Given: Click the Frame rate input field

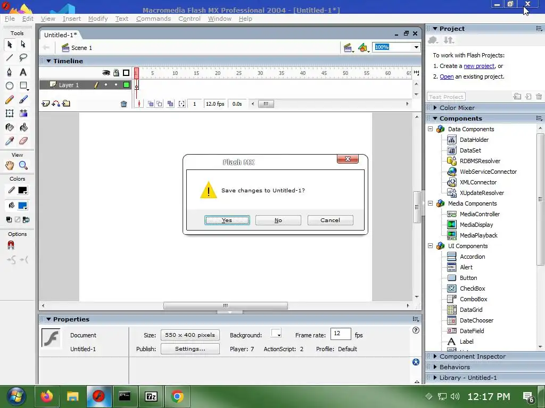Looking at the screenshot, I should pyautogui.click(x=341, y=334).
